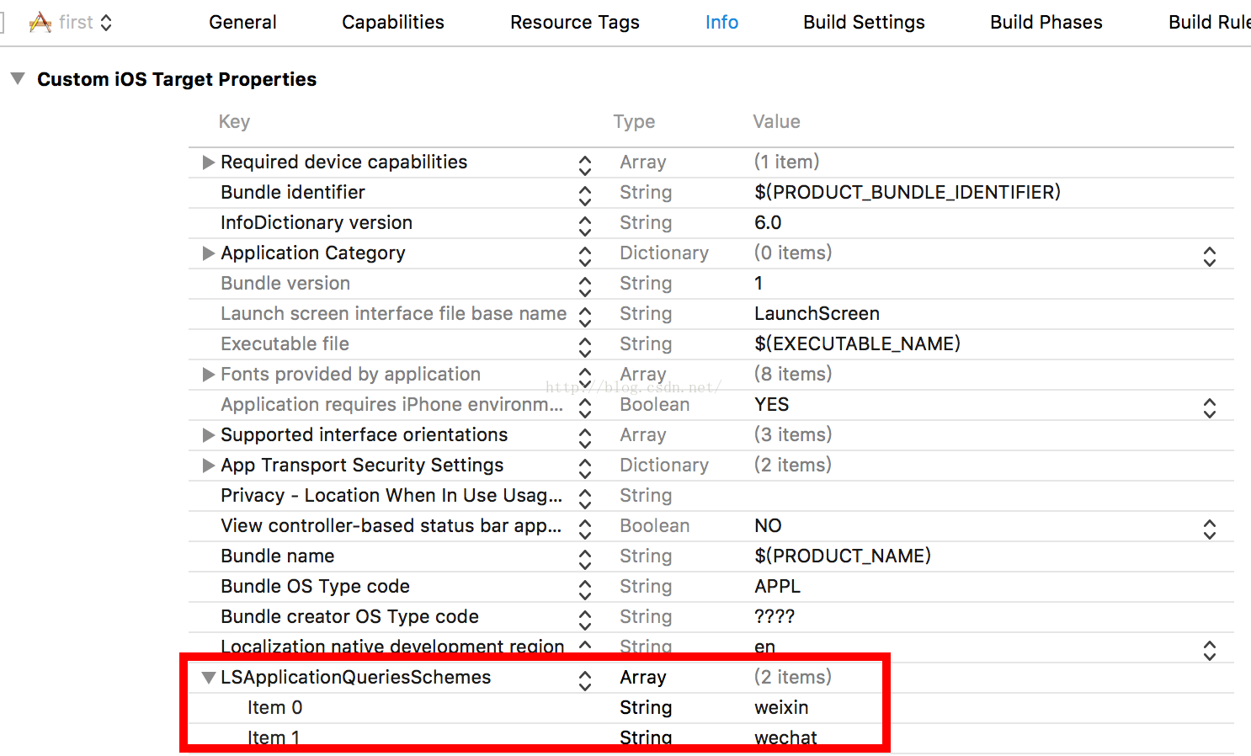The height and width of the screenshot is (756, 1251).
Task: Open key stepper for App Transport Security Settings
Action: coord(585,468)
